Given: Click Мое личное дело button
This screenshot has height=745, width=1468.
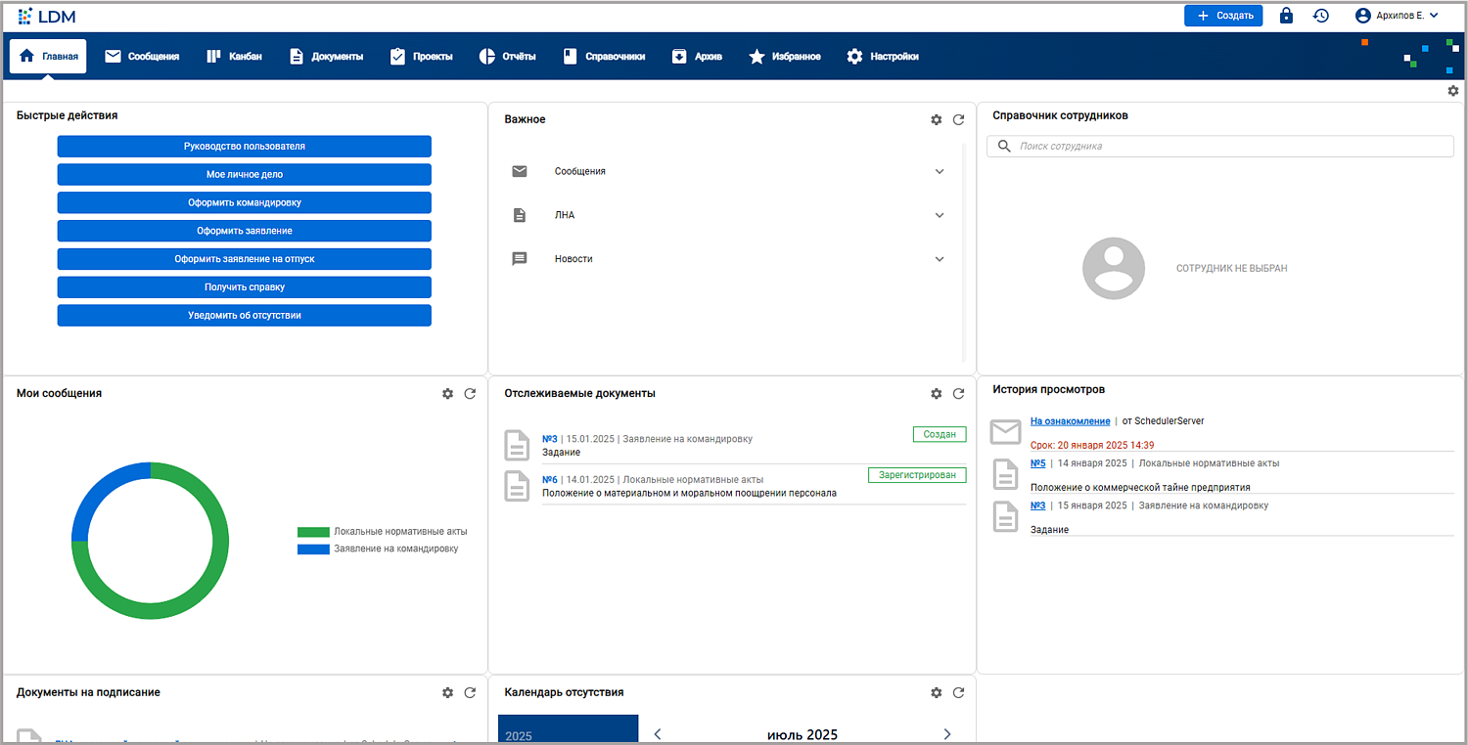Looking at the screenshot, I should tap(245, 174).
